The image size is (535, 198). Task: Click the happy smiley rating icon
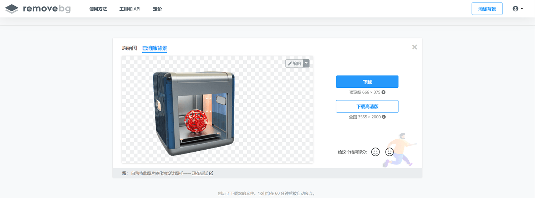pos(375,152)
